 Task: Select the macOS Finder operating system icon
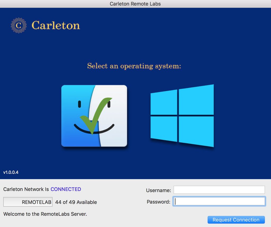click(x=94, y=116)
